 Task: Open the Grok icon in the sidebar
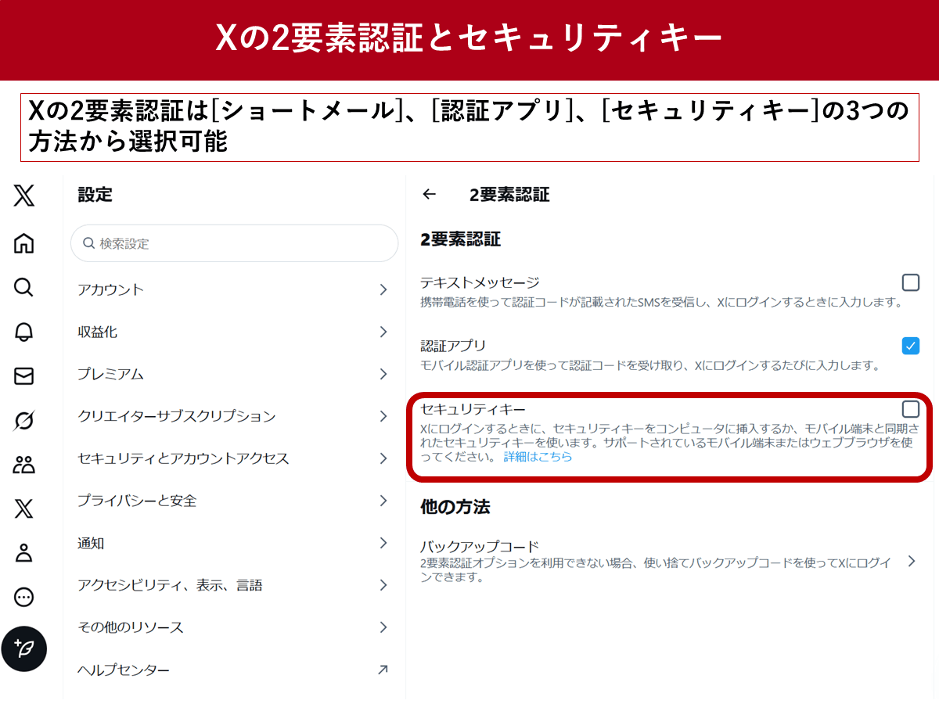(x=23, y=419)
